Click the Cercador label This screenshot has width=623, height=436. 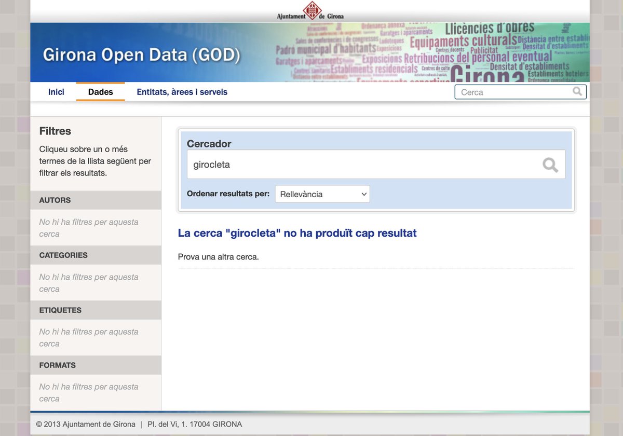[209, 144]
